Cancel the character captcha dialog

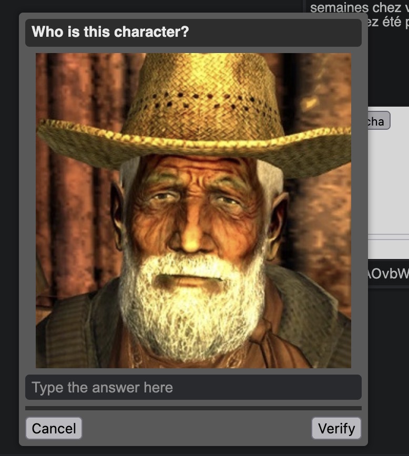pos(54,428)
